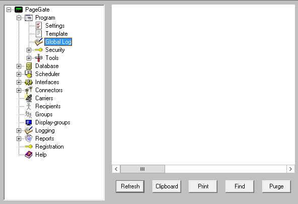Collapse the Program node
Screen dimensions: 298x204
coord(19,18)
